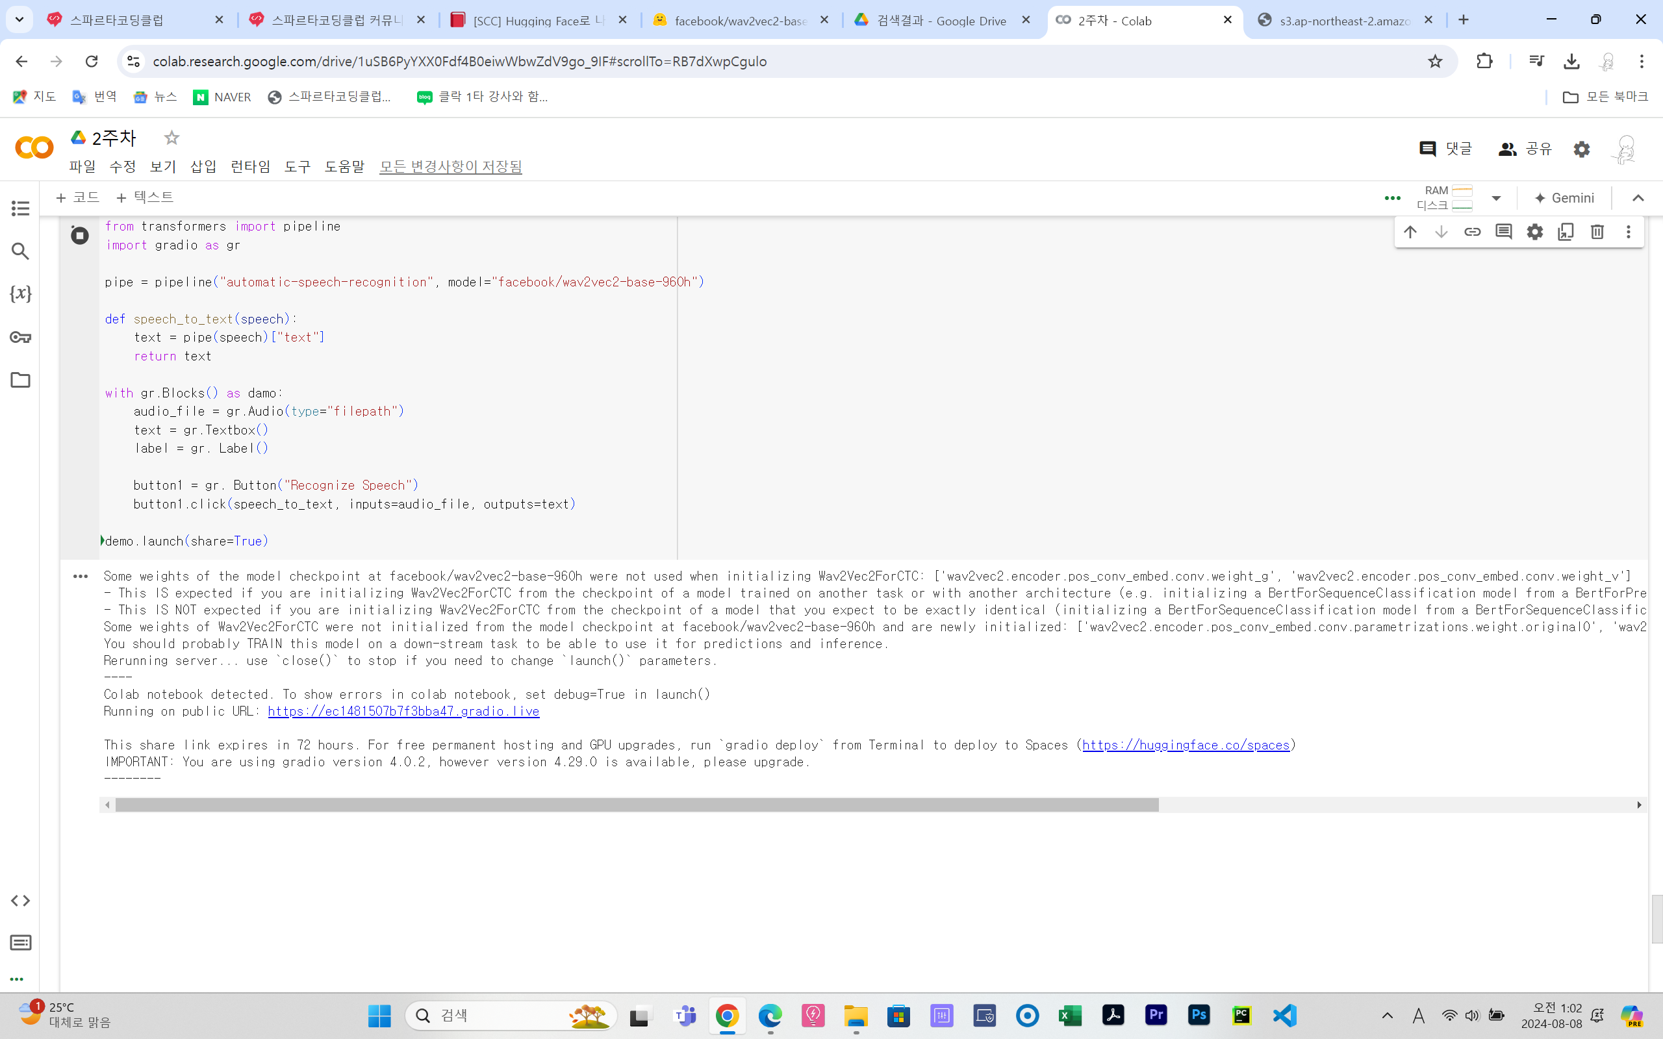Copy link to this cell
This screenshot has width=1663, height=1039.
click(1472, 232)
